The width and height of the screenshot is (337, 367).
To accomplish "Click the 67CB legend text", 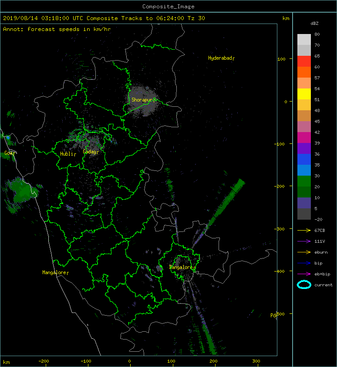I will [320, 231].
